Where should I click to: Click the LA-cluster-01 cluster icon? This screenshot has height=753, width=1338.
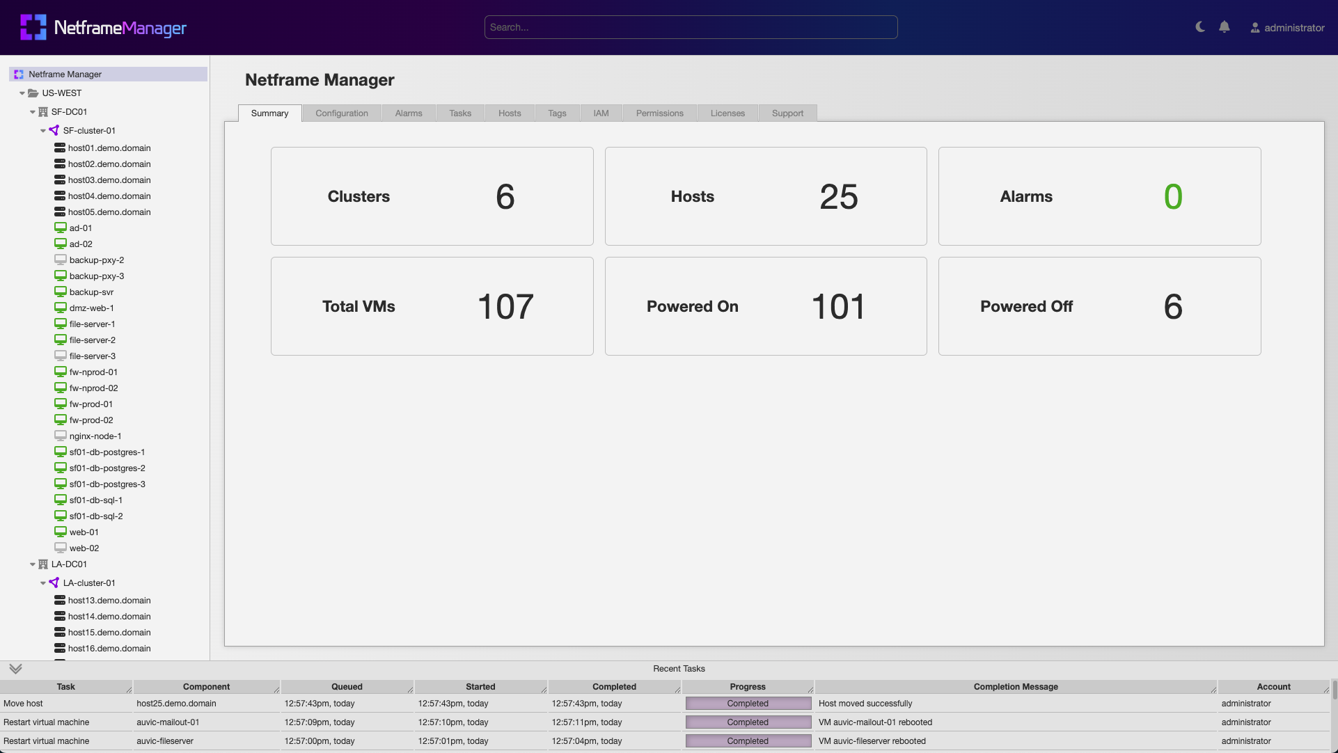(x=54, y=582)
